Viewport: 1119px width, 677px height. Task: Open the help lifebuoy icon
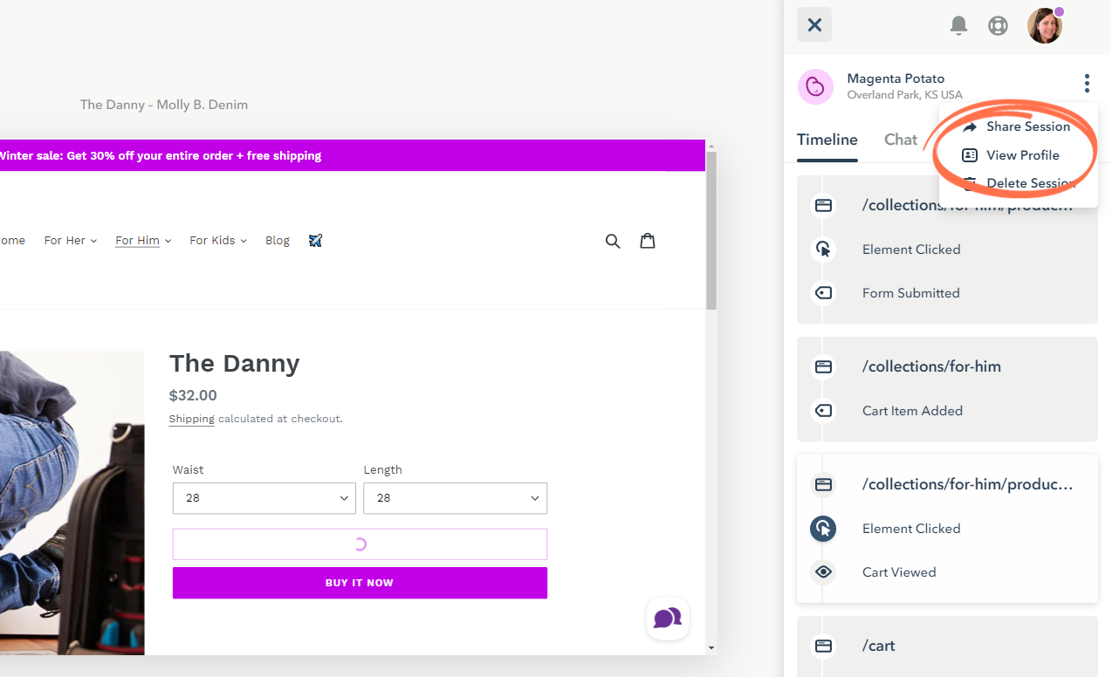998,25
